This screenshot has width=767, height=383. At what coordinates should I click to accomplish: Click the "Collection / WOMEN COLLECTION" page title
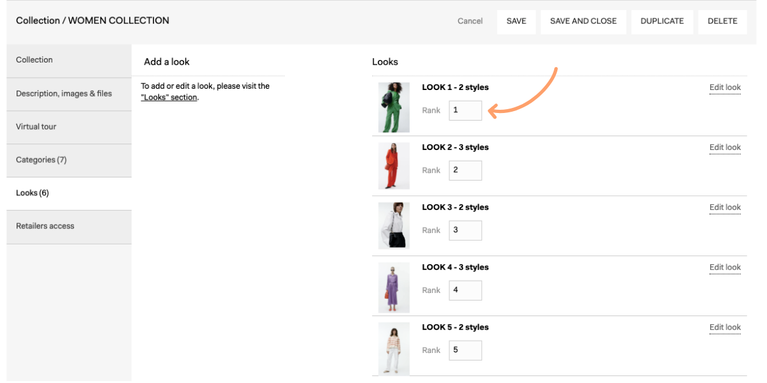tap(93, 20)
